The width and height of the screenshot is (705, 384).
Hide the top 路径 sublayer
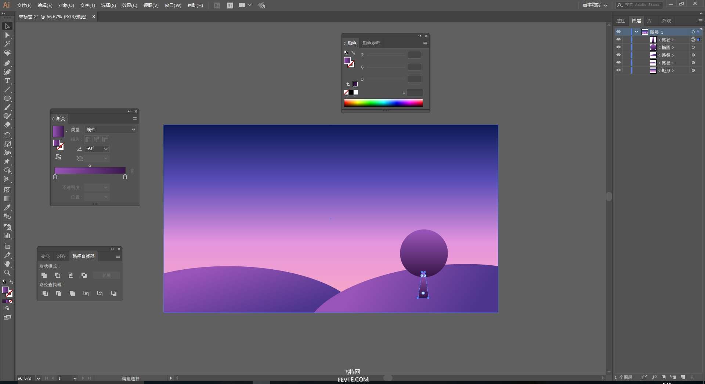pyautogui.click(x=618, y=40)
